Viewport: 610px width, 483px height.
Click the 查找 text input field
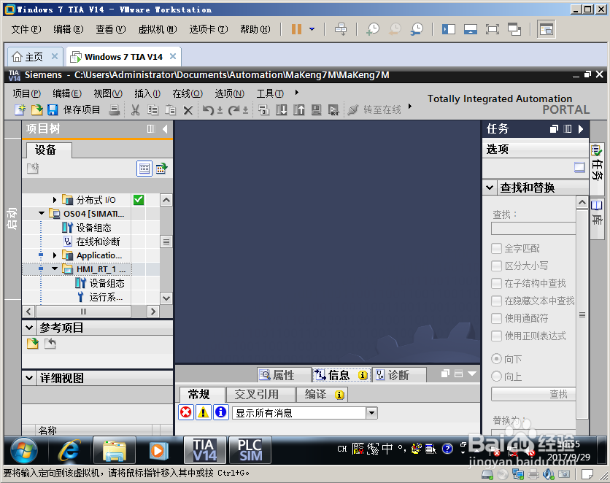pyautogui.click(x=533, y=228)
